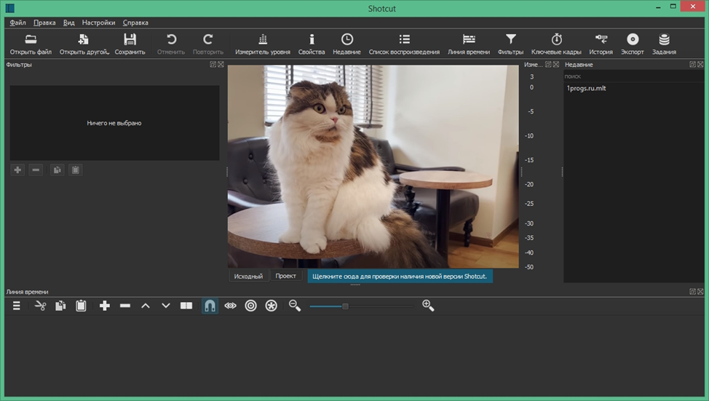Click the Save (Сохранить) floppy icon
Viewport: 709px width, 401px height.
[x=130, y=44]
